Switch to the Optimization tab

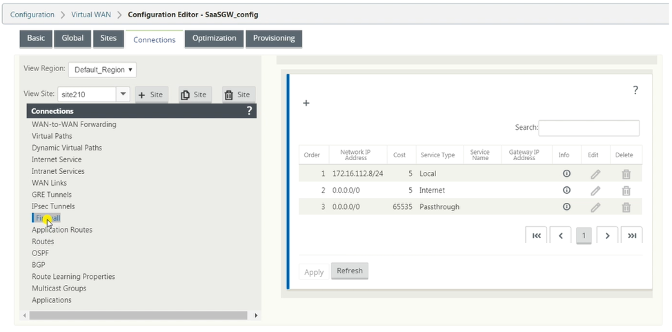pos(215,38)
